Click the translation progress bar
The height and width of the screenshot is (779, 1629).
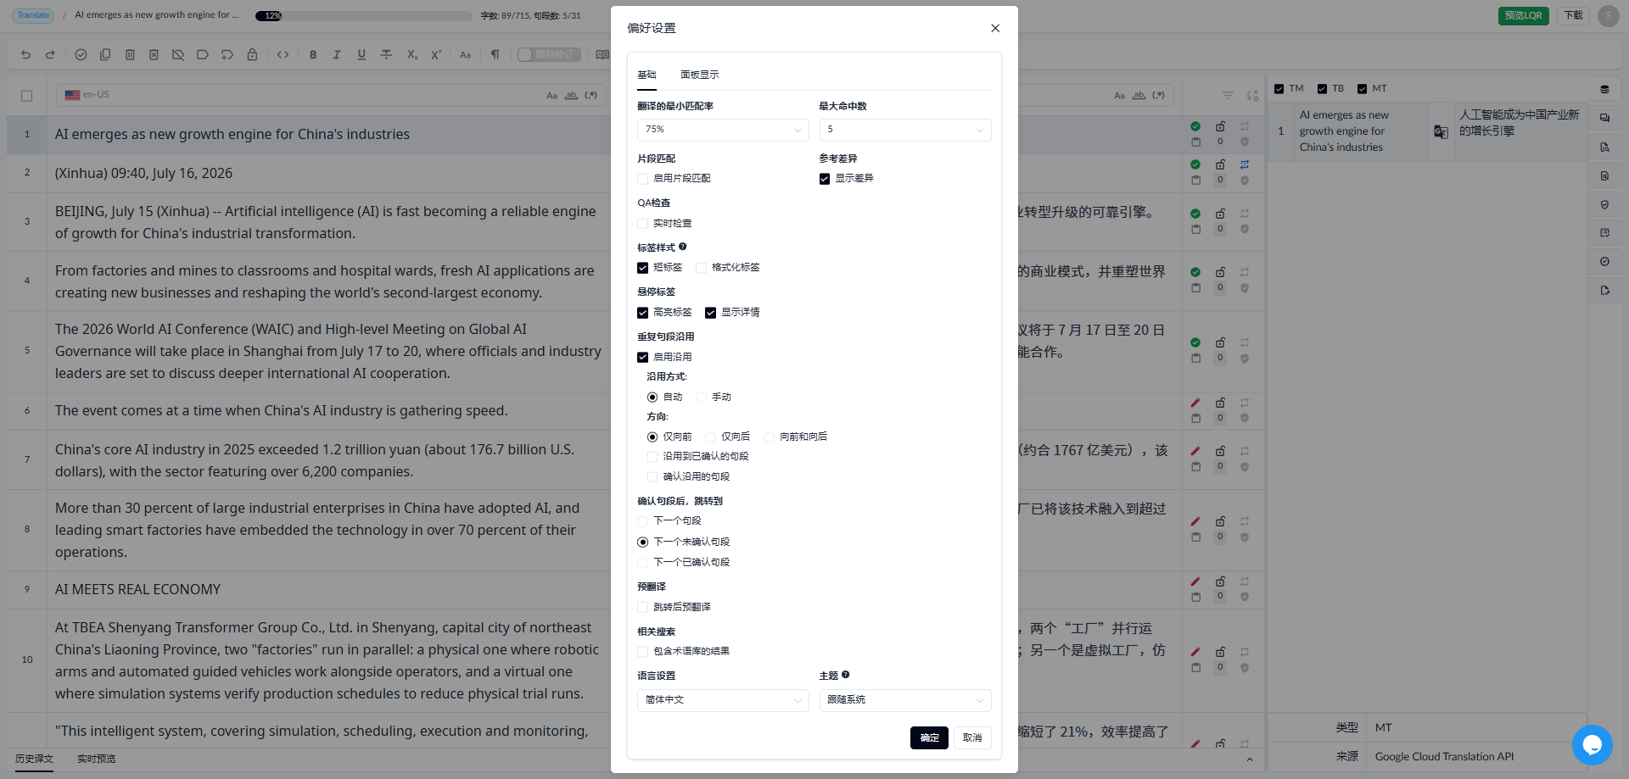click(363, 15)
